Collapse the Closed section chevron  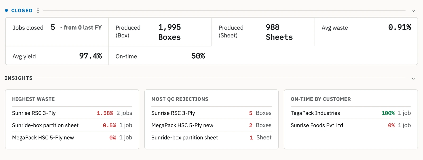click(x=413, y=11)
